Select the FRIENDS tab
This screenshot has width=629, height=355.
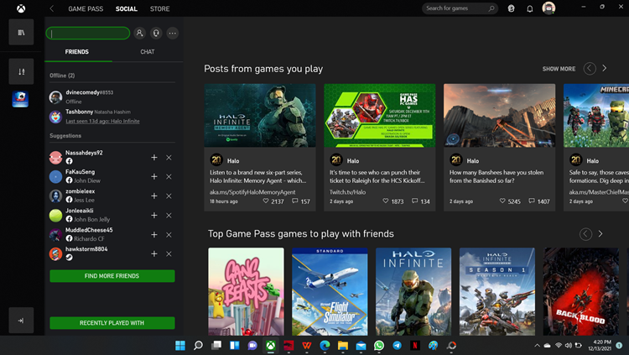77,52
